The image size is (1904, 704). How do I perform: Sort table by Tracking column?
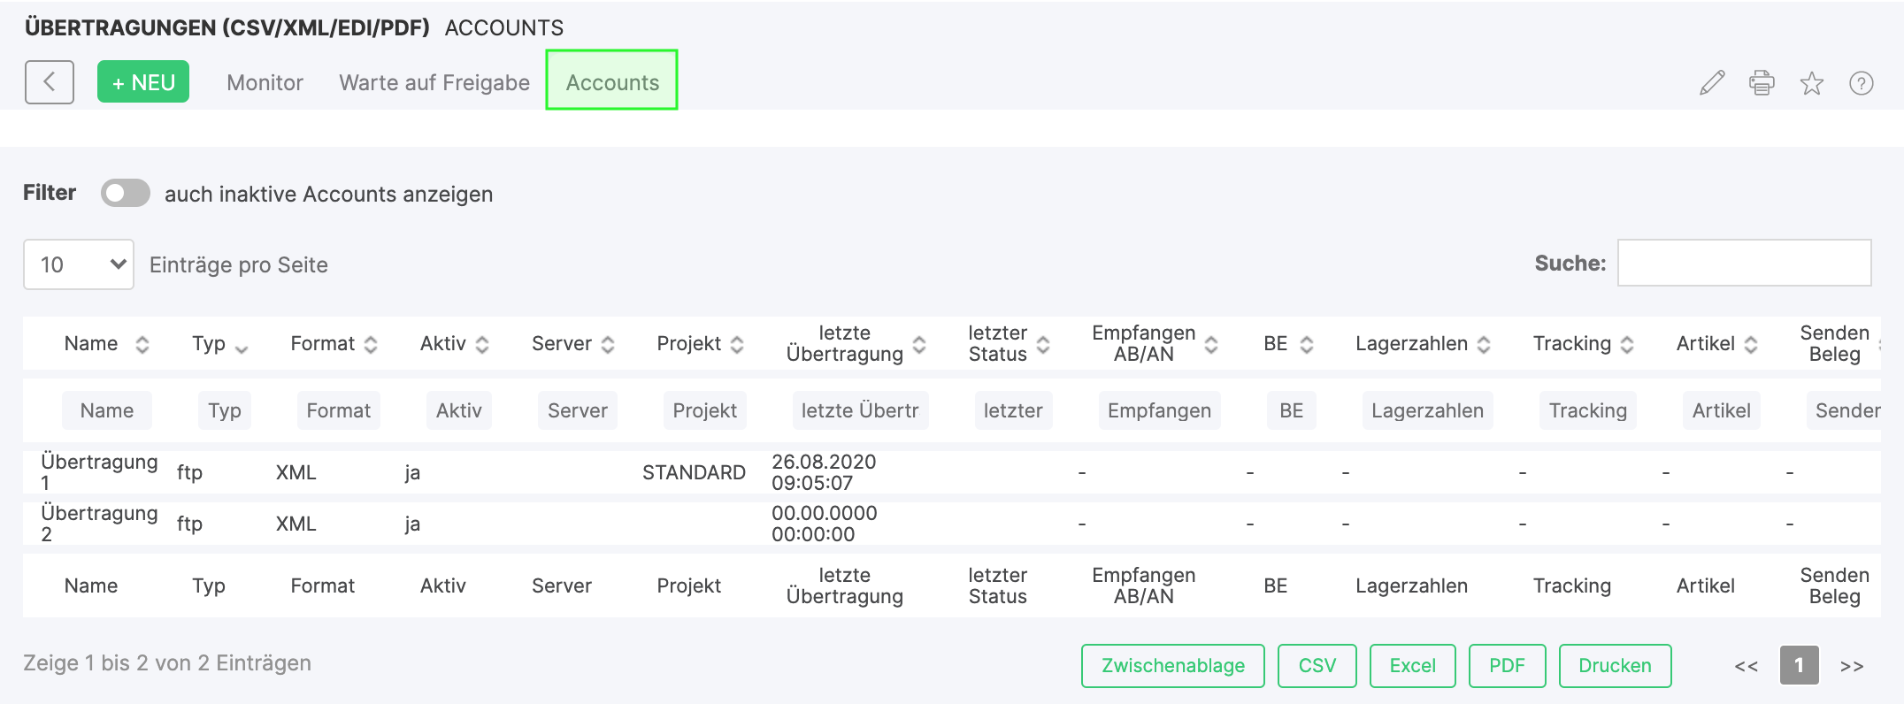tap(1626, 344)
